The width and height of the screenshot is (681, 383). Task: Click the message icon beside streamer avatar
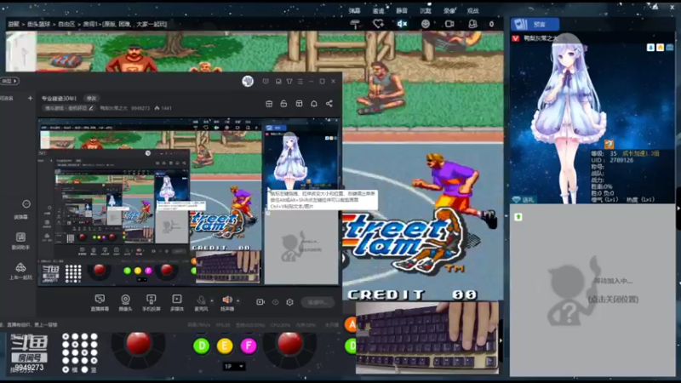point(266,81)
